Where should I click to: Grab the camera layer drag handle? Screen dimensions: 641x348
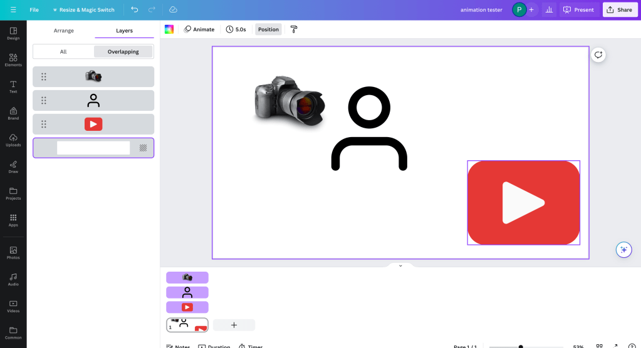pos(44,76)
